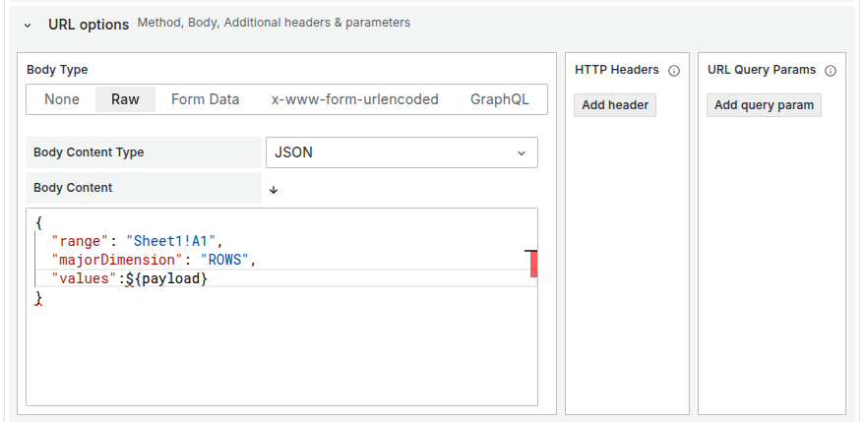Click the HTTP Headers info icon

[674, 71]
